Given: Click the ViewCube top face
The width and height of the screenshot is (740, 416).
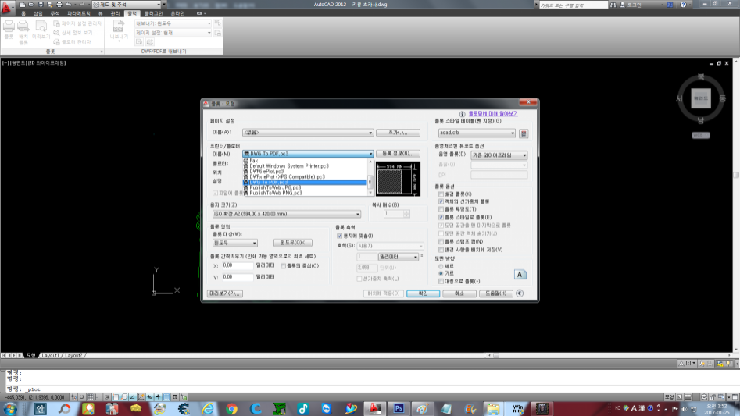Looking at the screenshot, I should 701,98.
